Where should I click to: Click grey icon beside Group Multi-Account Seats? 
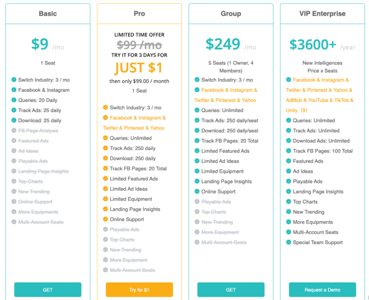point(197,242)
